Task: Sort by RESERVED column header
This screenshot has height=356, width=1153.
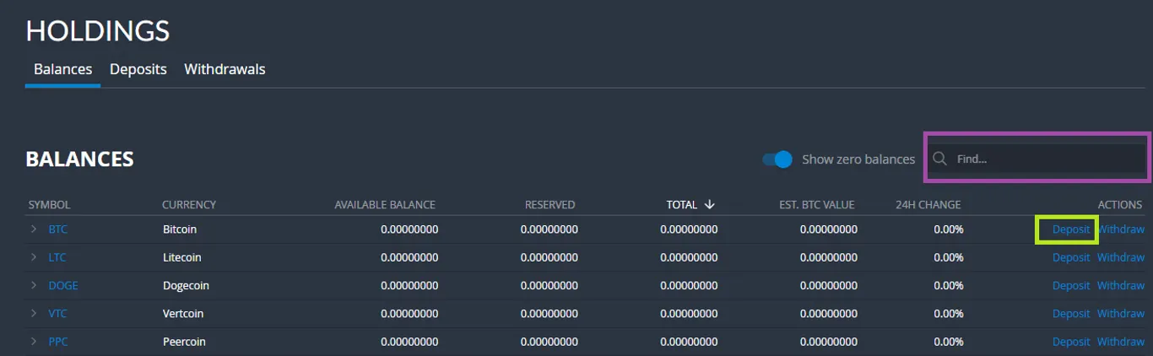Action: [x=549, y=204]
